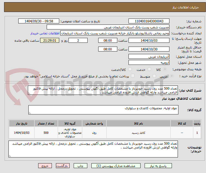206x173 pixels.
Task: Click the استان محل تحویل field آذربایجان غربی
Action: point(149,56)
